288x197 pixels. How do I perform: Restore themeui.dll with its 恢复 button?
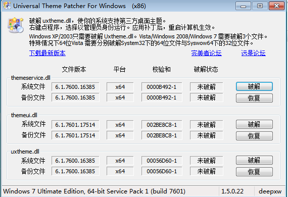click(254, 136)
